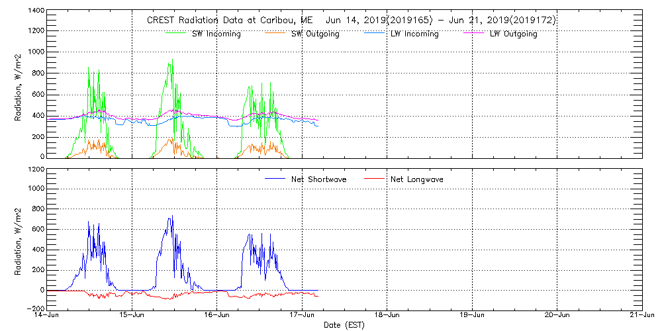Click the upper chart's Radiation W/m^2 axis title
662x331 pixels.
(19, 85)
